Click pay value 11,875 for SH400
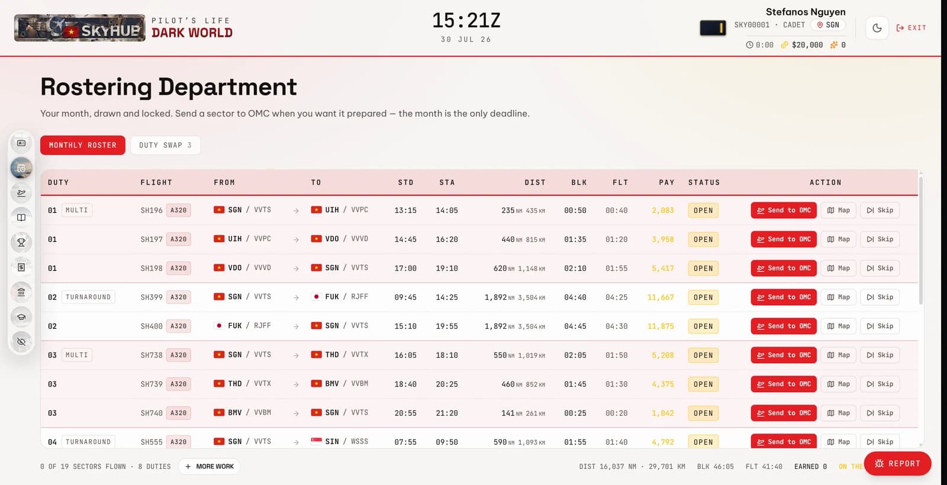947x485 pixels. (x=661, y=326)
